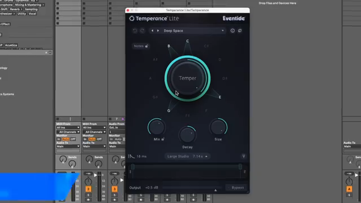The width and height of the screenshot is (361, 203).
Task: Open second track MIDI From All Ins dropdown
Action: pyautogui.click(x=94, y=127)
